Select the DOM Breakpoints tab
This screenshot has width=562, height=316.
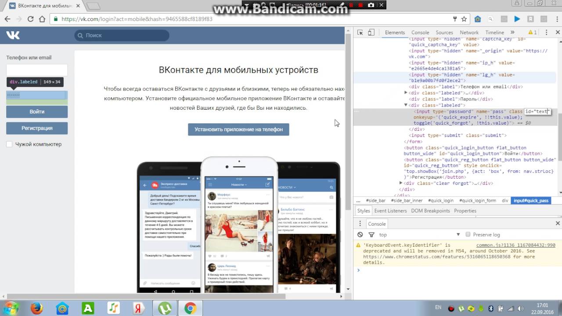point(430,211)
